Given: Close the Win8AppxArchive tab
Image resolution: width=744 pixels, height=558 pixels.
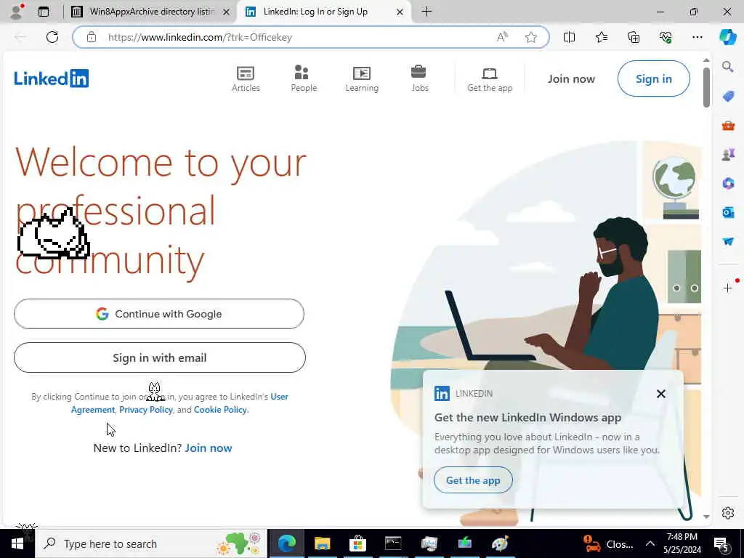Looking at the screenshot, I should coord(227,12).
